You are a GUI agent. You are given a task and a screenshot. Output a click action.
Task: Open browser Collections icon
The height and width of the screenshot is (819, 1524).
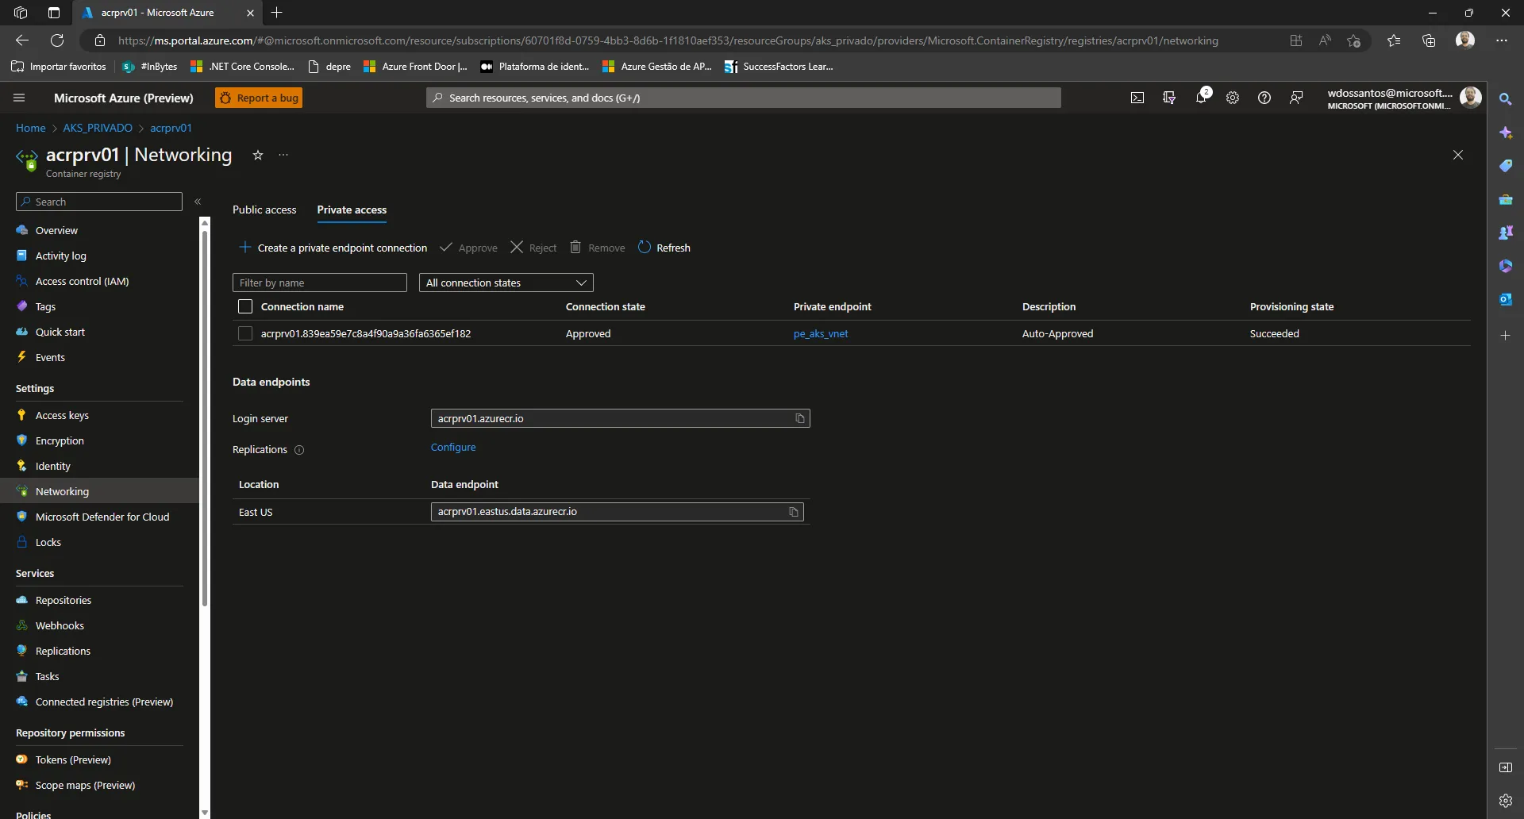1429,40
